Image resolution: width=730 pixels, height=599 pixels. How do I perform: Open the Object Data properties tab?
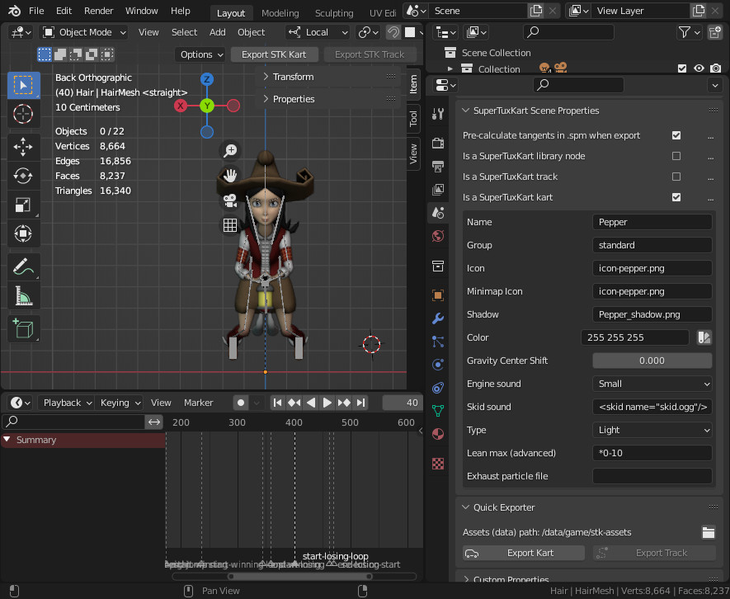point(438,410)
